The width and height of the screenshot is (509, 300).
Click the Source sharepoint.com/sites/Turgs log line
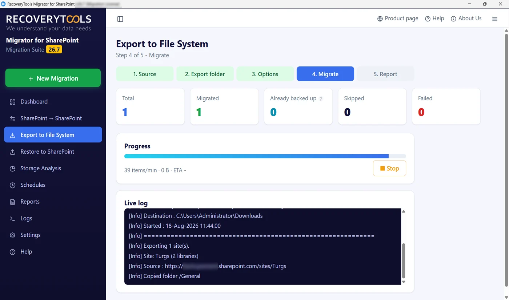pos(208,266)
